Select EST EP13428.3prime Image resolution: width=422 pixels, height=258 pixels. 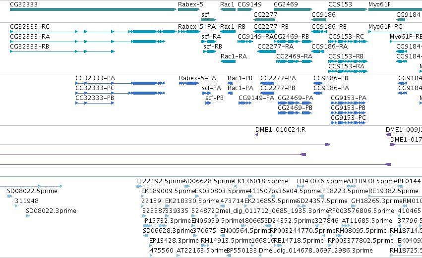(174, 241)
